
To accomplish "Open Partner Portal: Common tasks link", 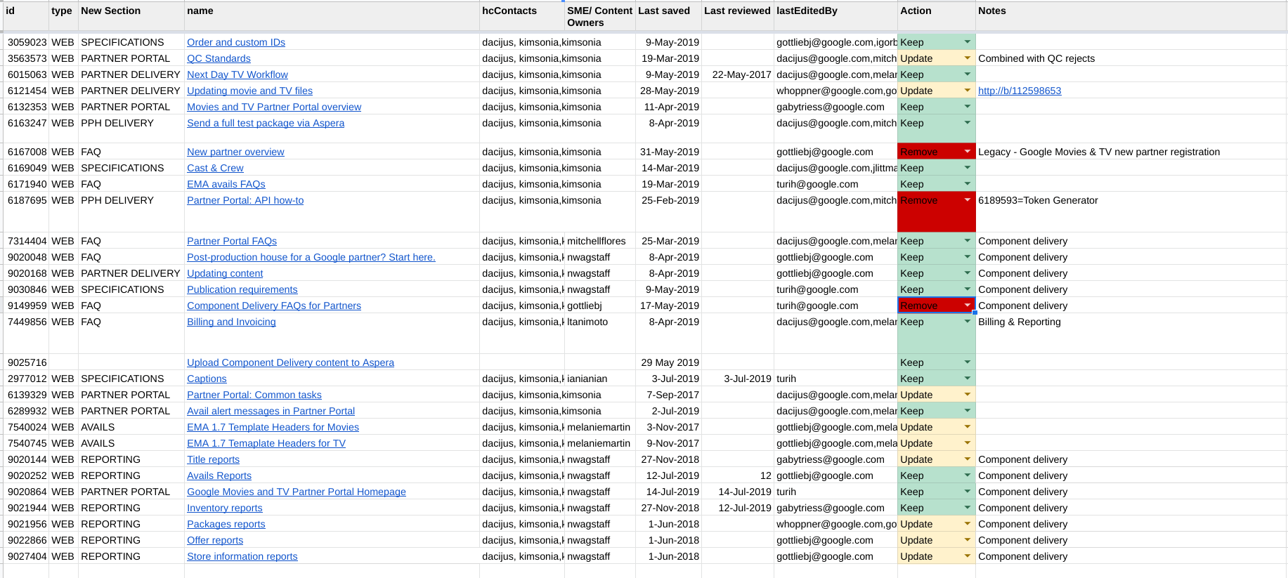I will coord(254,395).
